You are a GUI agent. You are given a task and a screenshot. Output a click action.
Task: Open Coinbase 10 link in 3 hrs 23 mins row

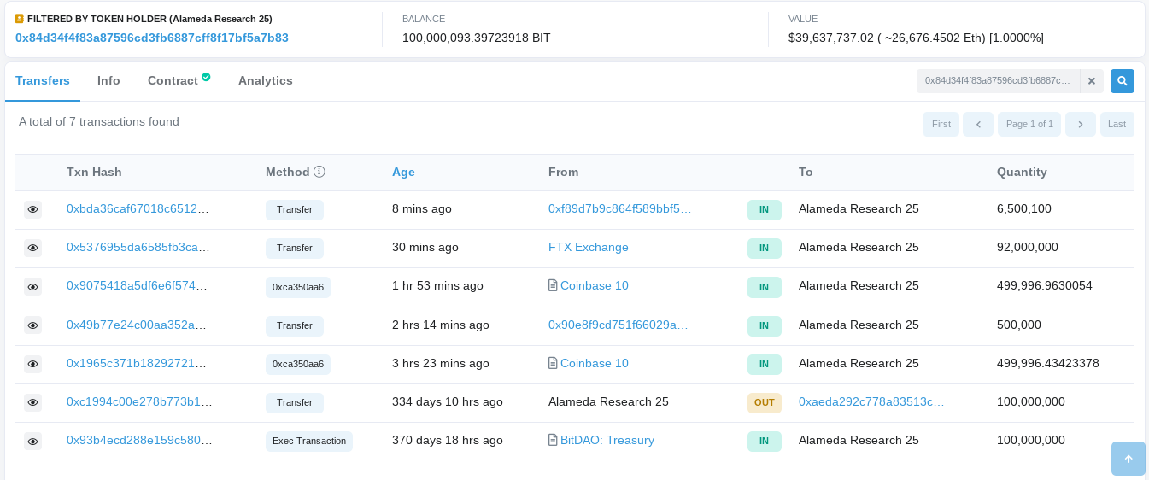pos(595,363)
